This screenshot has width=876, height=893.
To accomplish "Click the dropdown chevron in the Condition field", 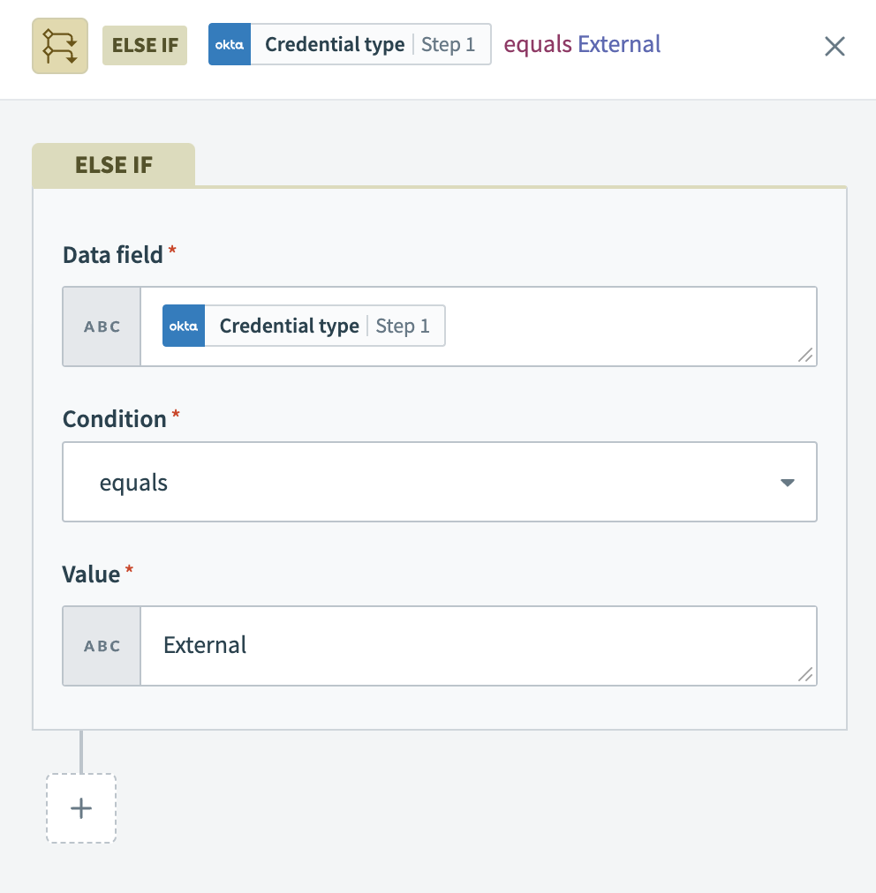I will click(x=786, y=482).
